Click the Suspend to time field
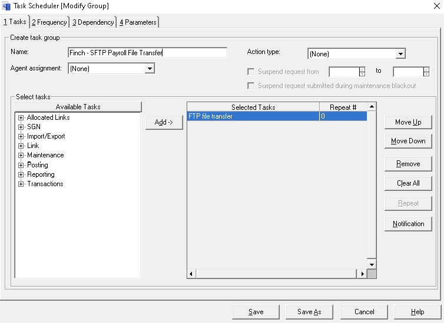This screenshot has height=323, width=444. pyautogui.click(x=408, y=72)
